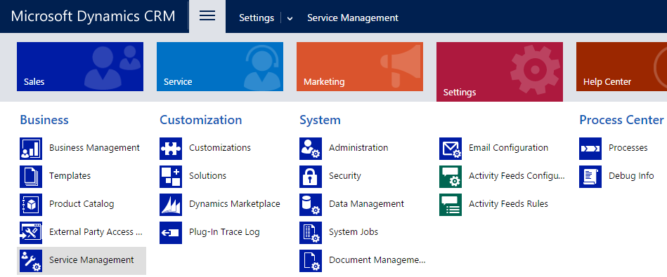Click the Product Catalog box icon

[x=31, y=205]
